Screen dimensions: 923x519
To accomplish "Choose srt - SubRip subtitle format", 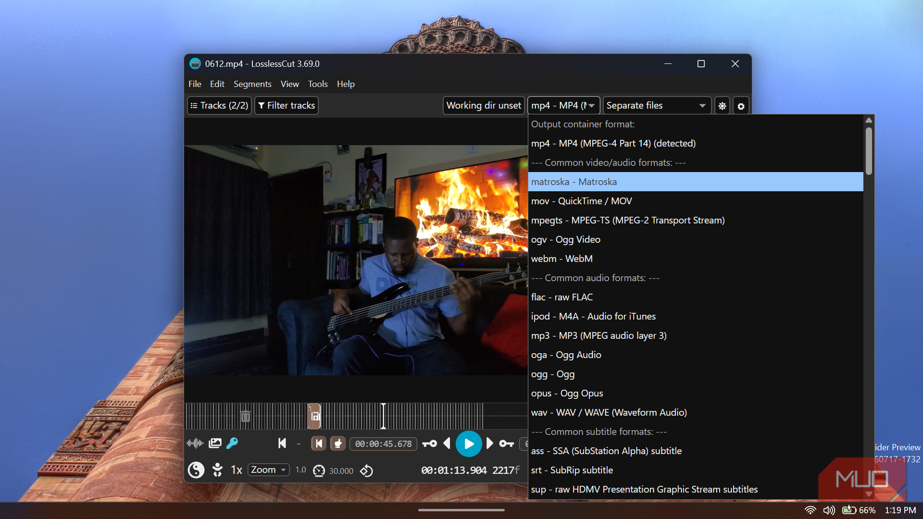I will (x=696, y=470).
